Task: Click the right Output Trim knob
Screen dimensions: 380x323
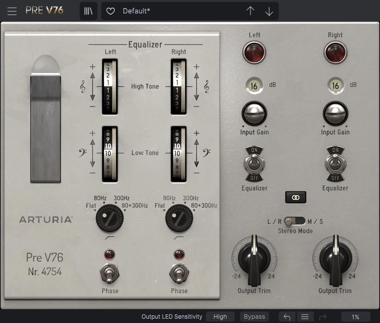Action: [335, 259]
